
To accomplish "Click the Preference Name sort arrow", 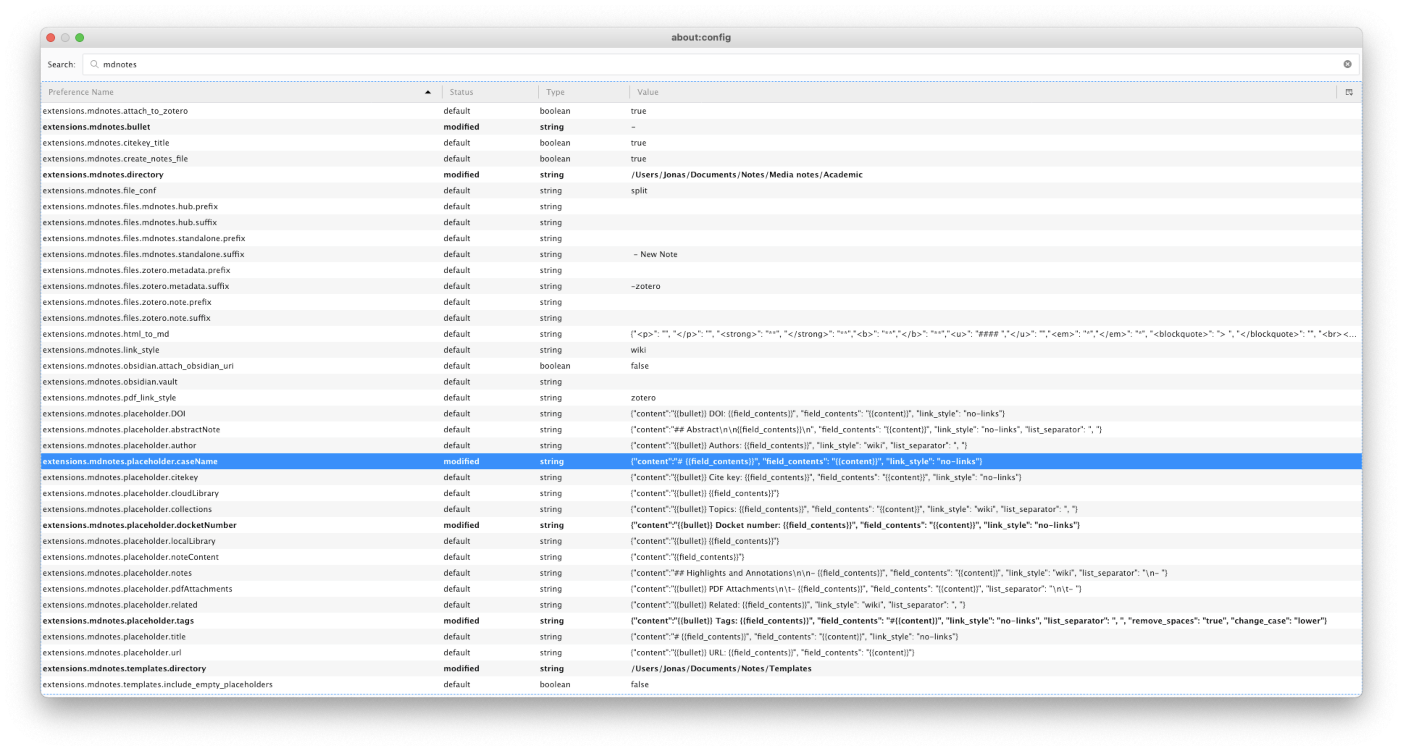I will [x=428, y=92].
